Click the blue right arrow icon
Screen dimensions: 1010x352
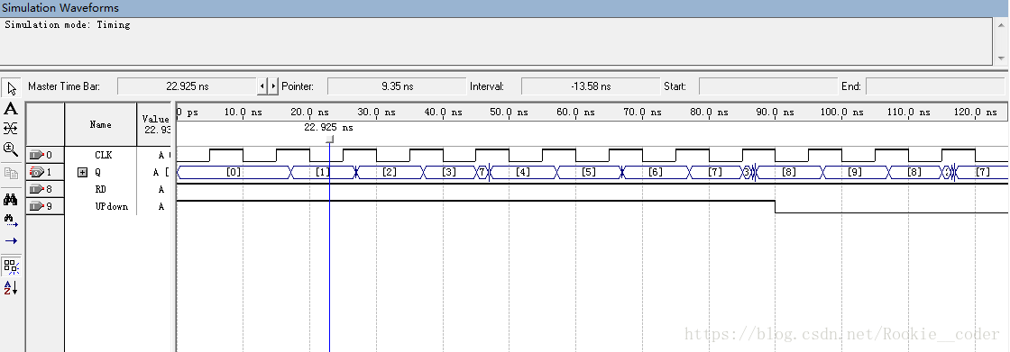pyautogui.click(x=11, y=240)
